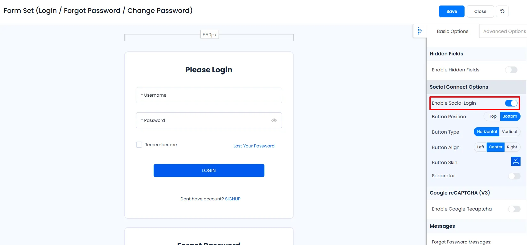Click into the Username input field
The image size is (527, 245).
click(209, 95)
